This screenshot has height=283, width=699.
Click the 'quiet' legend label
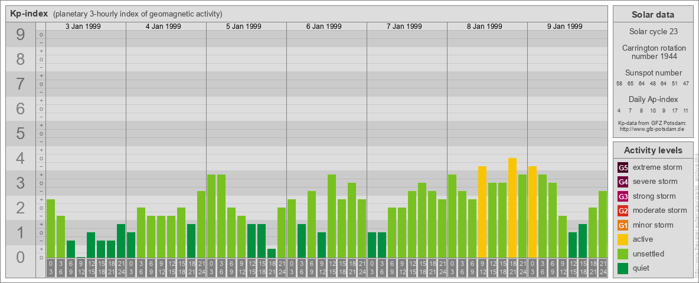click(x=642, y=268)
